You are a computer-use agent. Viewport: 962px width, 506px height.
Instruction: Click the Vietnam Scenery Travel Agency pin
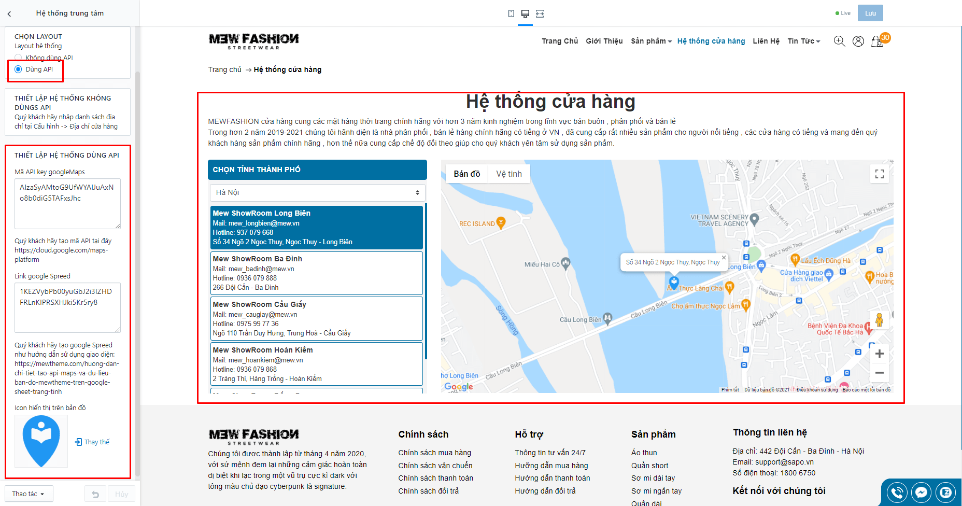tap(755, 219)
